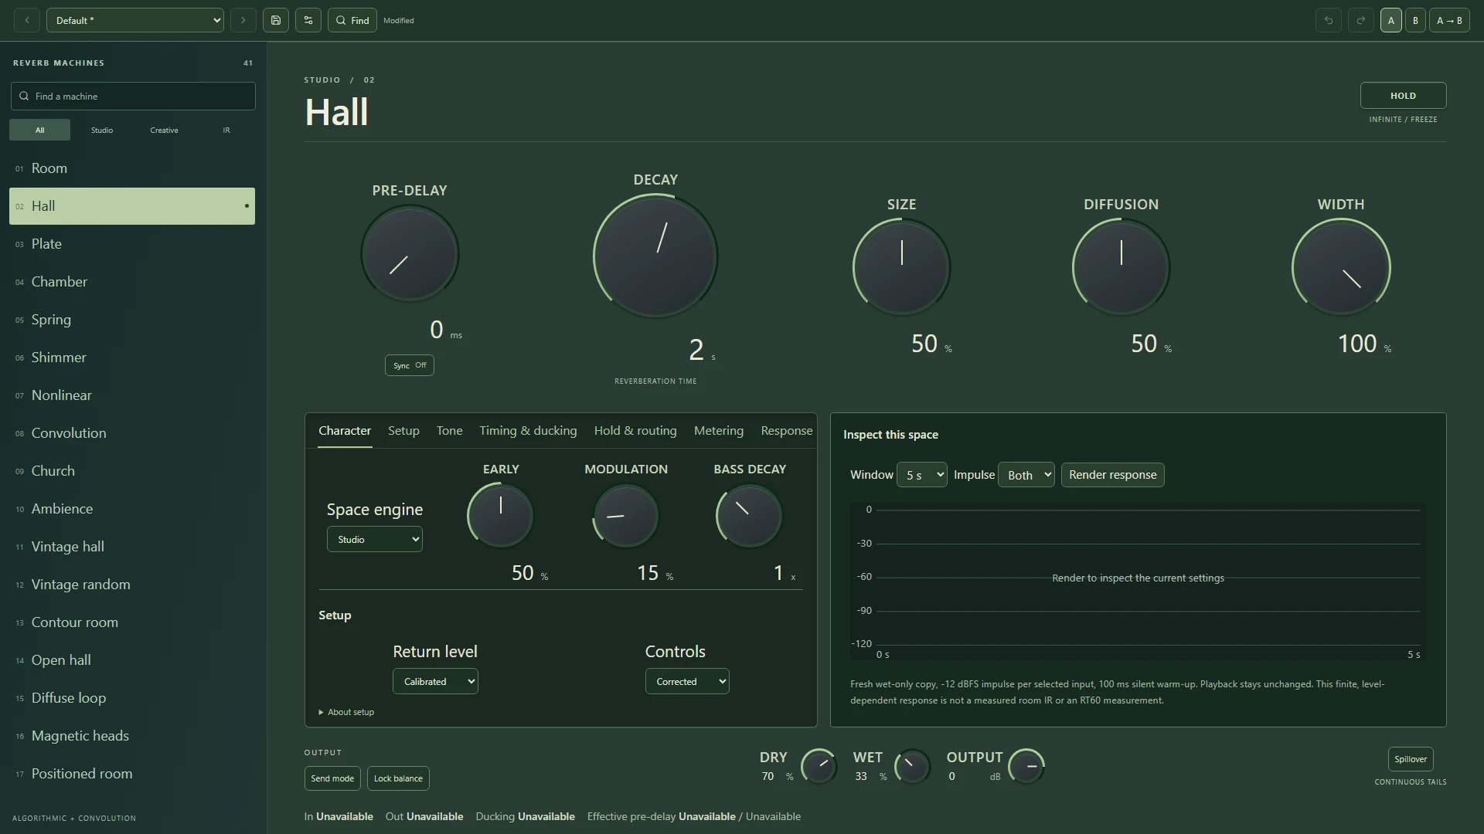Click the Size knob
The height and width of the screenshot is (834, 1484).
tap(901, 267)
